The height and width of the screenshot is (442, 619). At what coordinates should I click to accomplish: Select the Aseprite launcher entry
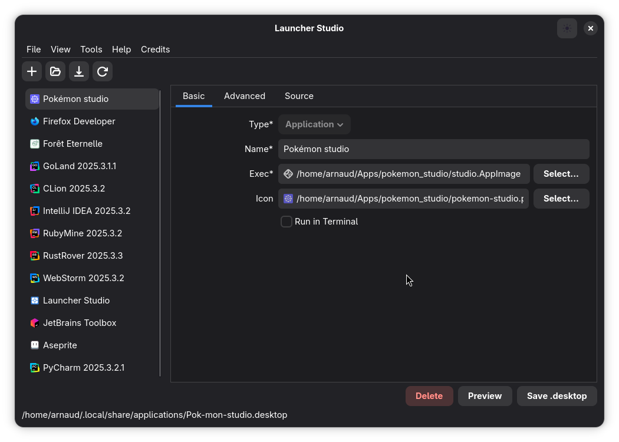coord(61,345)
